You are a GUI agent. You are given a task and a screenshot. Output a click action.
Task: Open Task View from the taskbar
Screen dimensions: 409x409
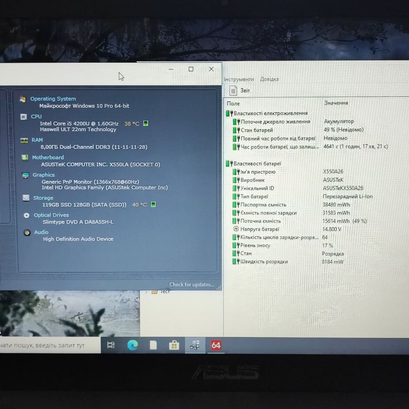click(x=111, y=345)
